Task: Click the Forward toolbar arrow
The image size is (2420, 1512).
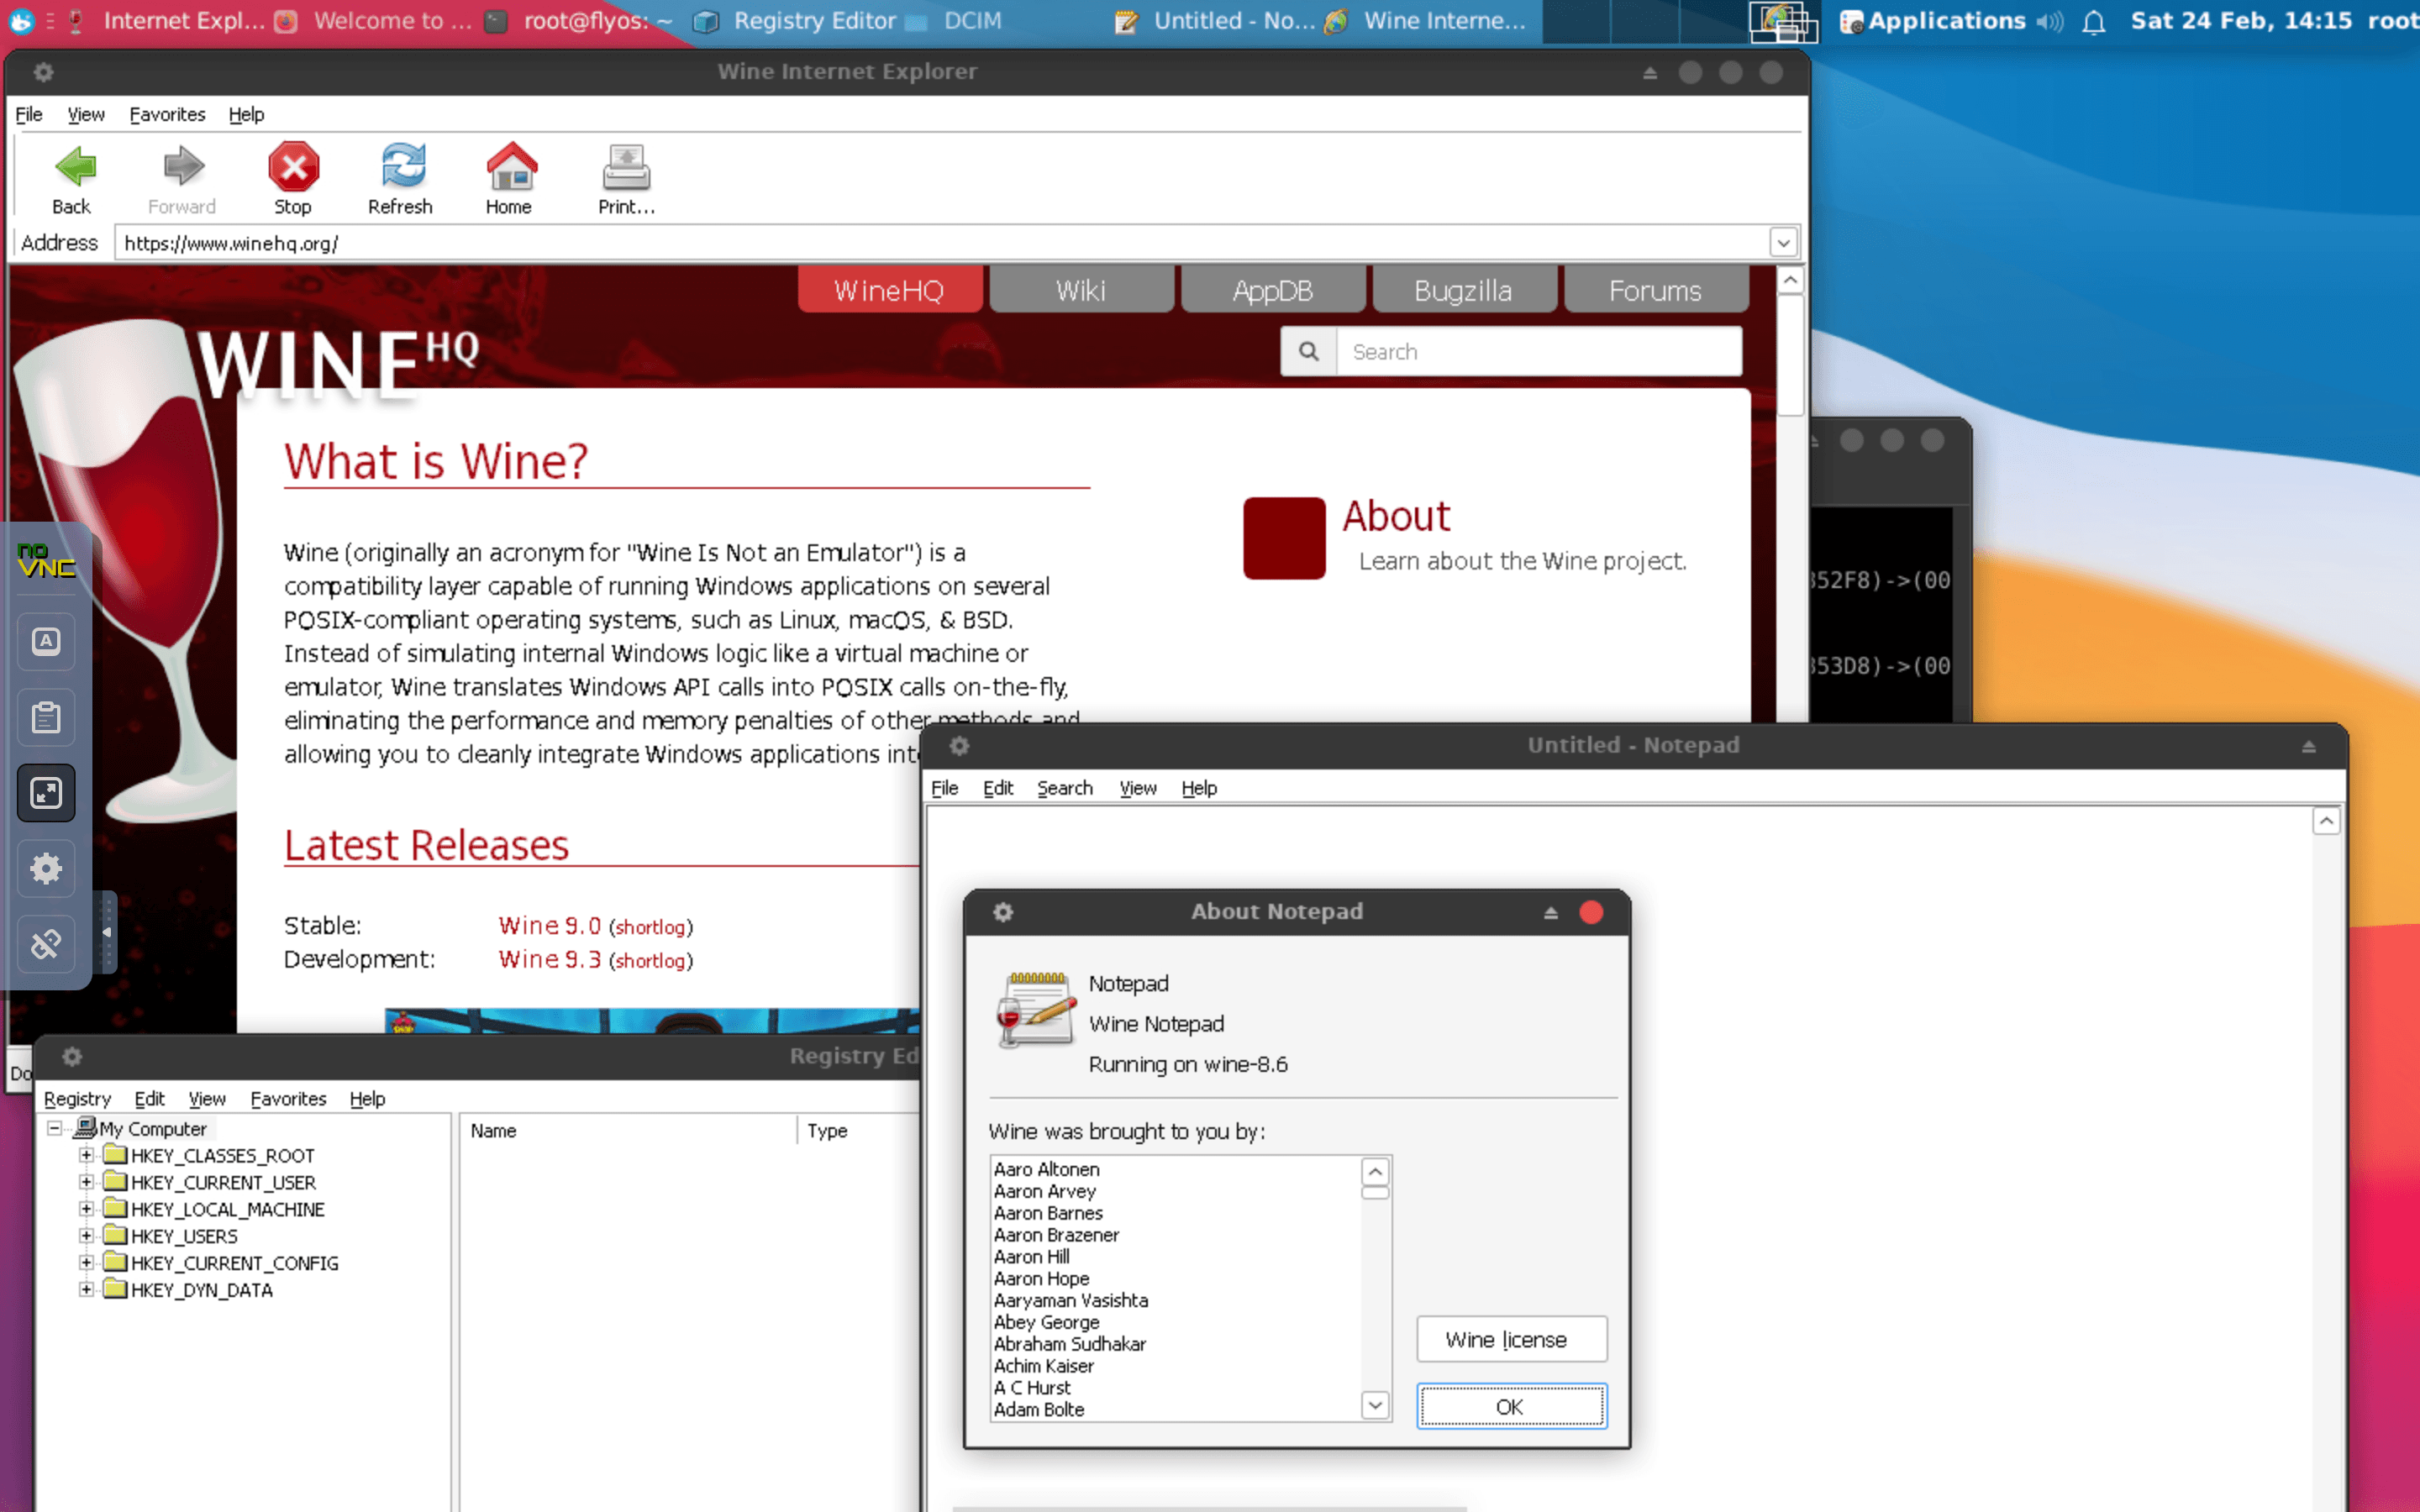Action: point(182,180)
